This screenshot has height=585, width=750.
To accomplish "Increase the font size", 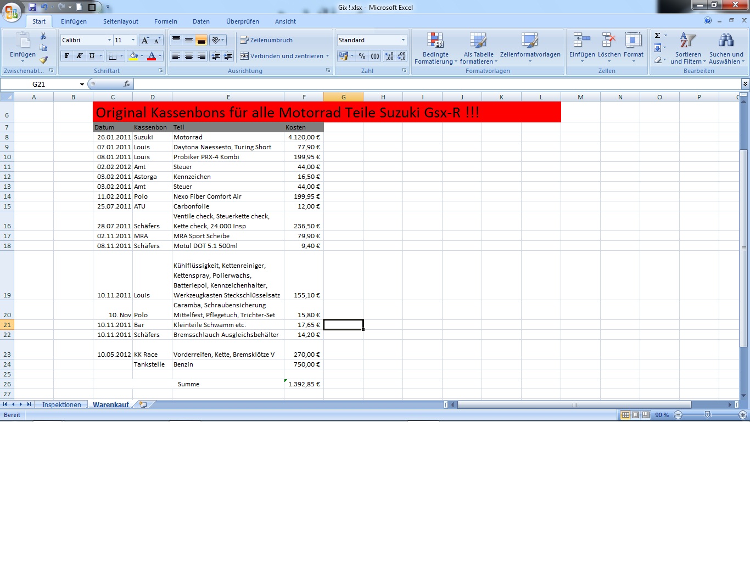I will click(x=145, y=40).
